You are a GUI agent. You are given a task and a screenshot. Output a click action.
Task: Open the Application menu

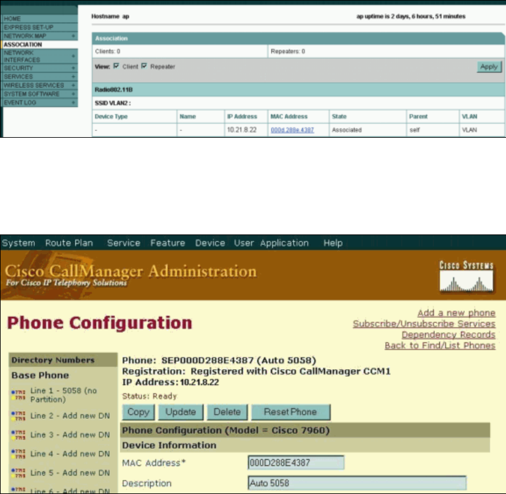(284, 243)
